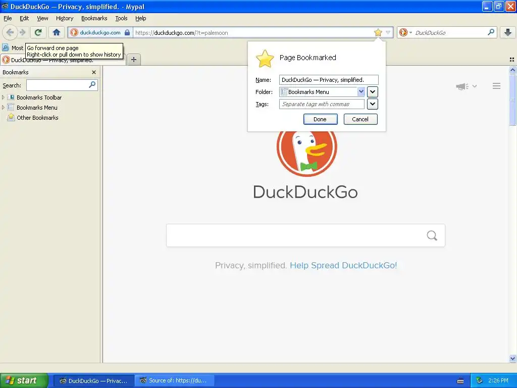Expand the folder tree chevron button
Screen dimensions: 517x388
(x=373, y=92)
